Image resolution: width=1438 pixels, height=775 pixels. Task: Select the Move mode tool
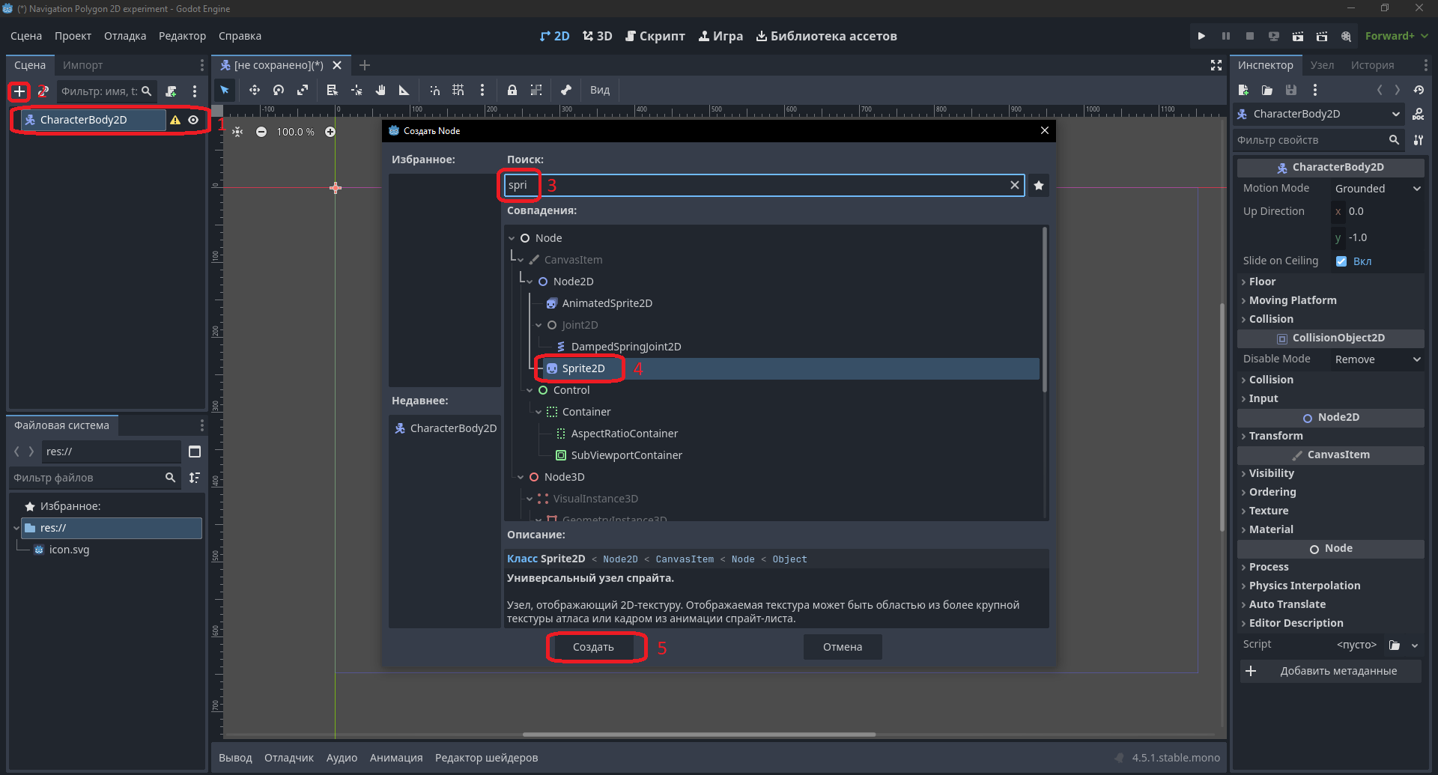point(255,90)
